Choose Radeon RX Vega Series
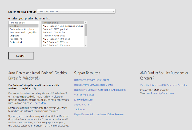 coord(63,29)
